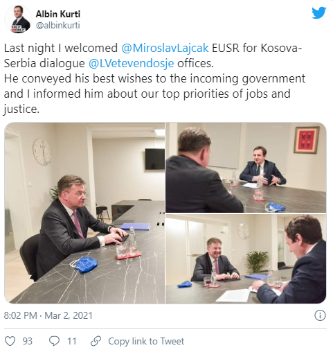Open the @MiroslavLajcak mention

tap(165, 48)
